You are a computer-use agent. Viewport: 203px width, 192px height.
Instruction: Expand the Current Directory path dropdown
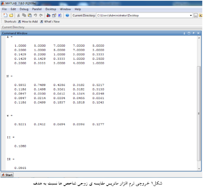(191, 15)
